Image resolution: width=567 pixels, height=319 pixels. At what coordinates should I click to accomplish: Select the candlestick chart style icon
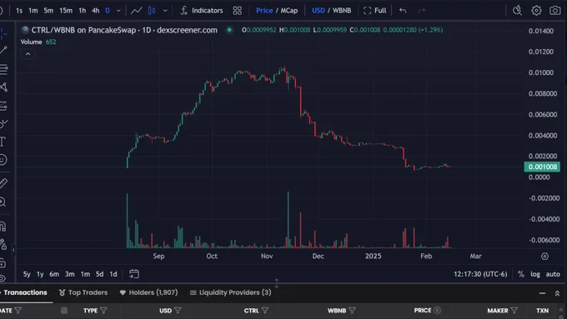point(152,11)
